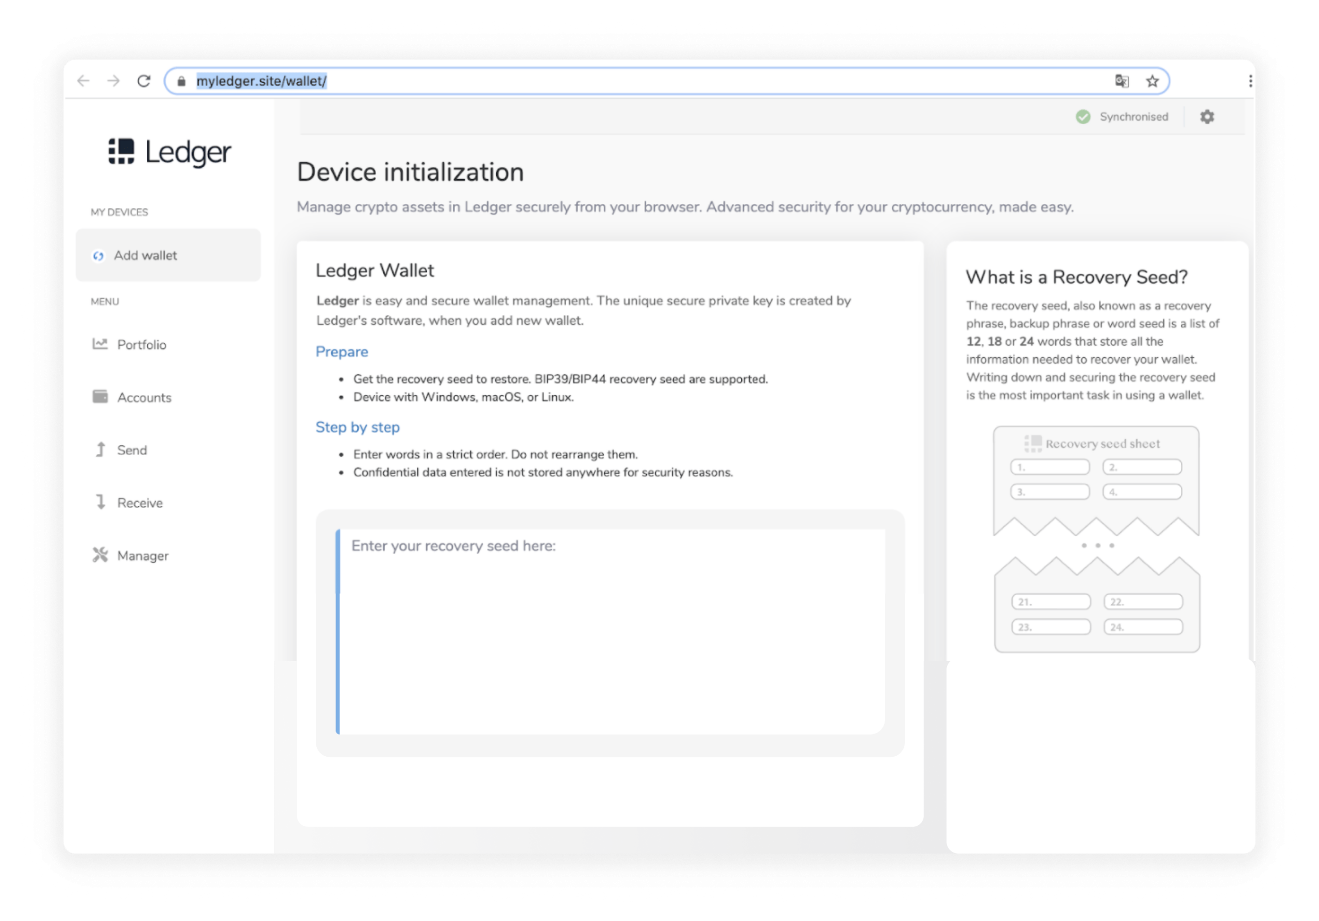Viewport: 1319px width, 921px height.
Task: Click the browser forward arrow
Action: [114, 81]
